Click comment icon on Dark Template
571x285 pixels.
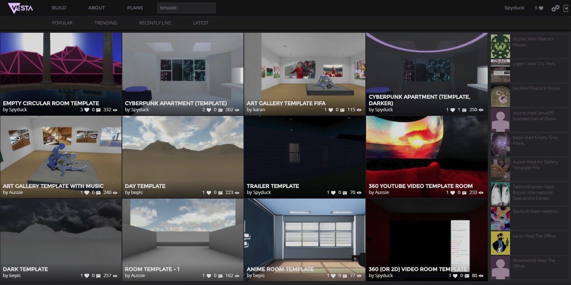(98, 276)
